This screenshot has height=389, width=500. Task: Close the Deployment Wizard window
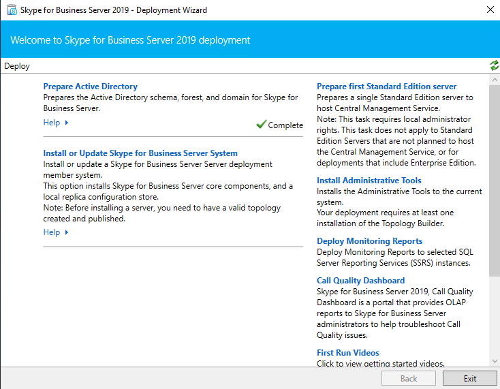[x=490, y=10]
